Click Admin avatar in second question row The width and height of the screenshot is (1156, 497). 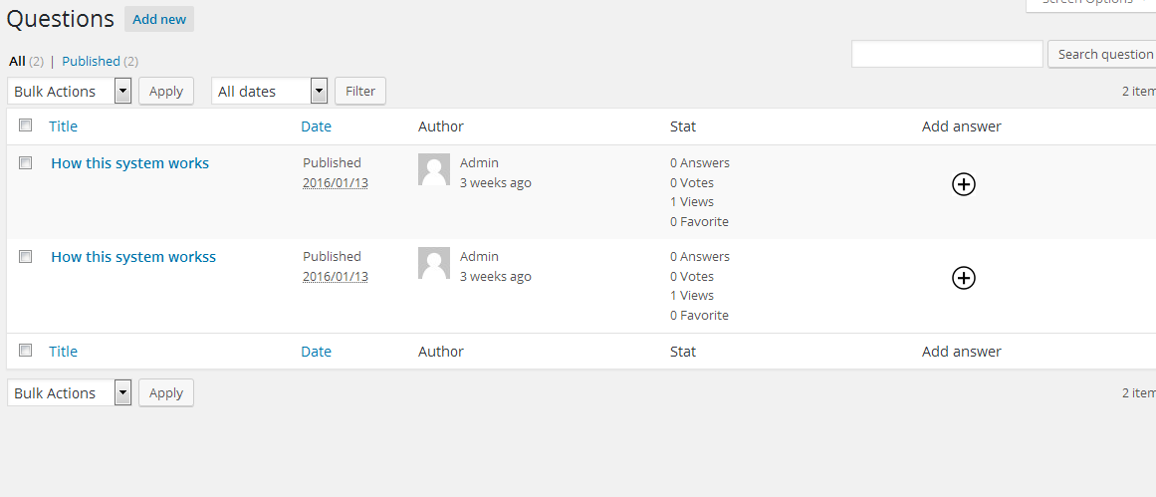(x=434, y=263)
